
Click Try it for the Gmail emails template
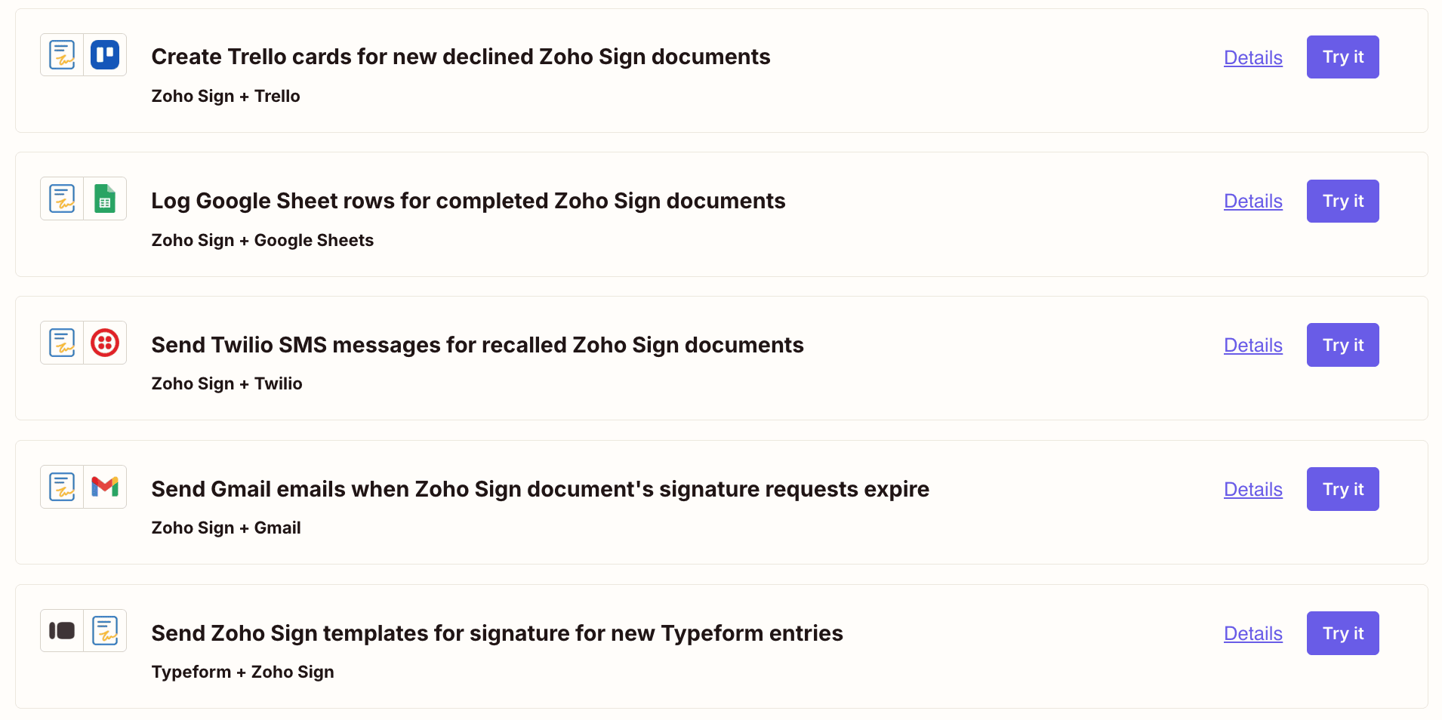[x=1342, y=489]
